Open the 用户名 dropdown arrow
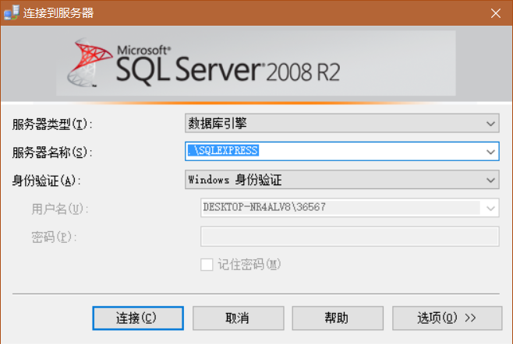 pos(490,208)
